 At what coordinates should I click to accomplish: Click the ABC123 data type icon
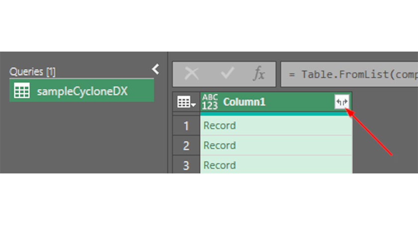click(x=210, y=102)
